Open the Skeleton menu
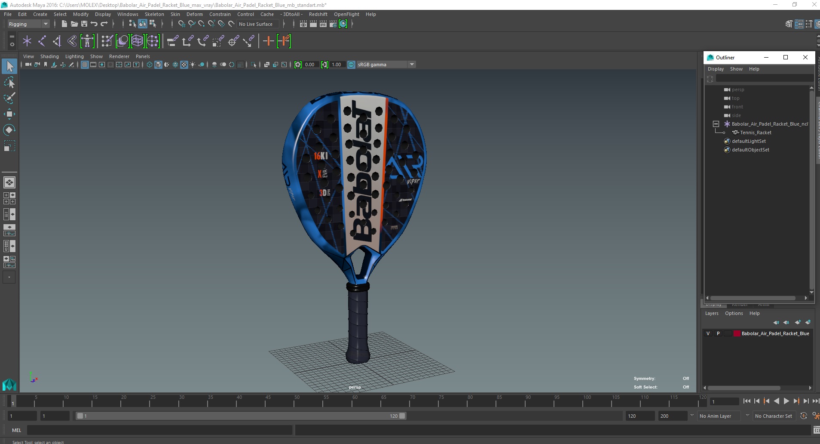 pyautogui.click(x=154, y=14)
